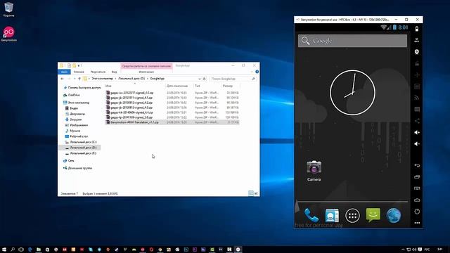This screenshot has height=253, width=450.
Task: Open the Вид ribbon tab
Action: pos(114,72)
